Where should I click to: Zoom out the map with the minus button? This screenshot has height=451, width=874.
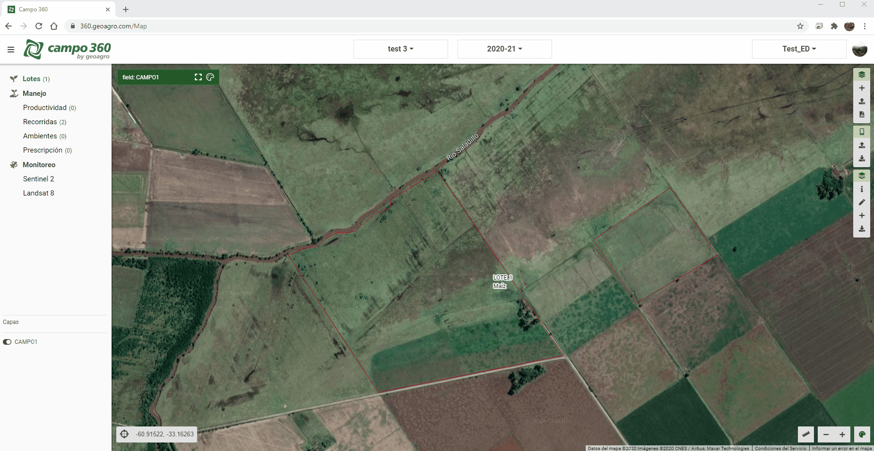[x=826, y=434]
